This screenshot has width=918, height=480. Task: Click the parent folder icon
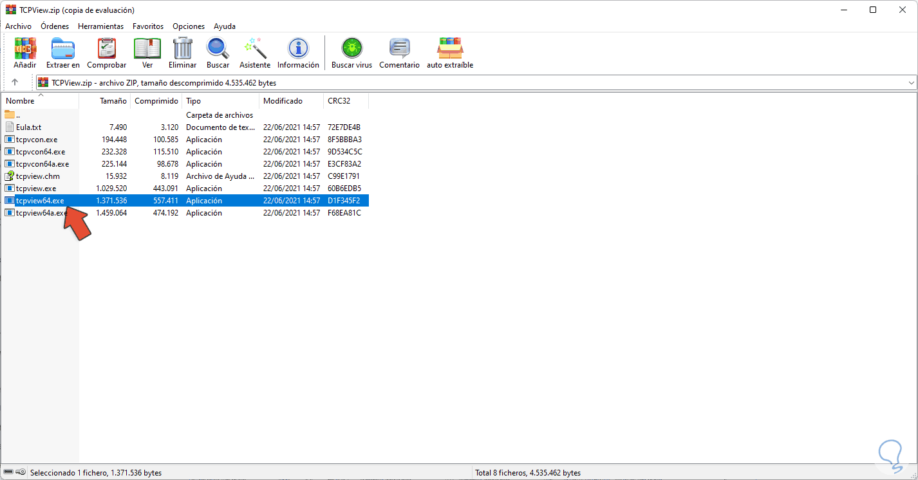click(x=10, y=115)
